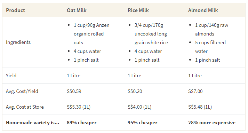248x133 pixels.
Task: Click the S$4.00 (1L) store price
Action: pos(139,107)
